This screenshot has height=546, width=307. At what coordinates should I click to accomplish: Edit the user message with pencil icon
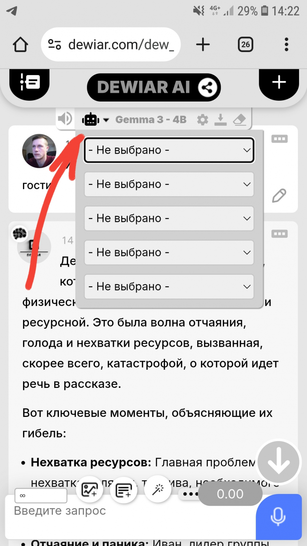click(279, 196)
